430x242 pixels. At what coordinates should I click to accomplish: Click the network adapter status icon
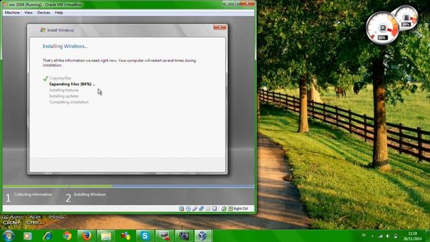tap(202, 208)
